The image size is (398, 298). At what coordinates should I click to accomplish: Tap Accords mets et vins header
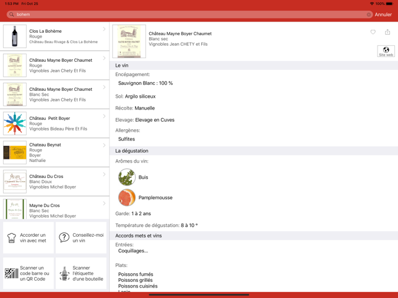[254, 236]
